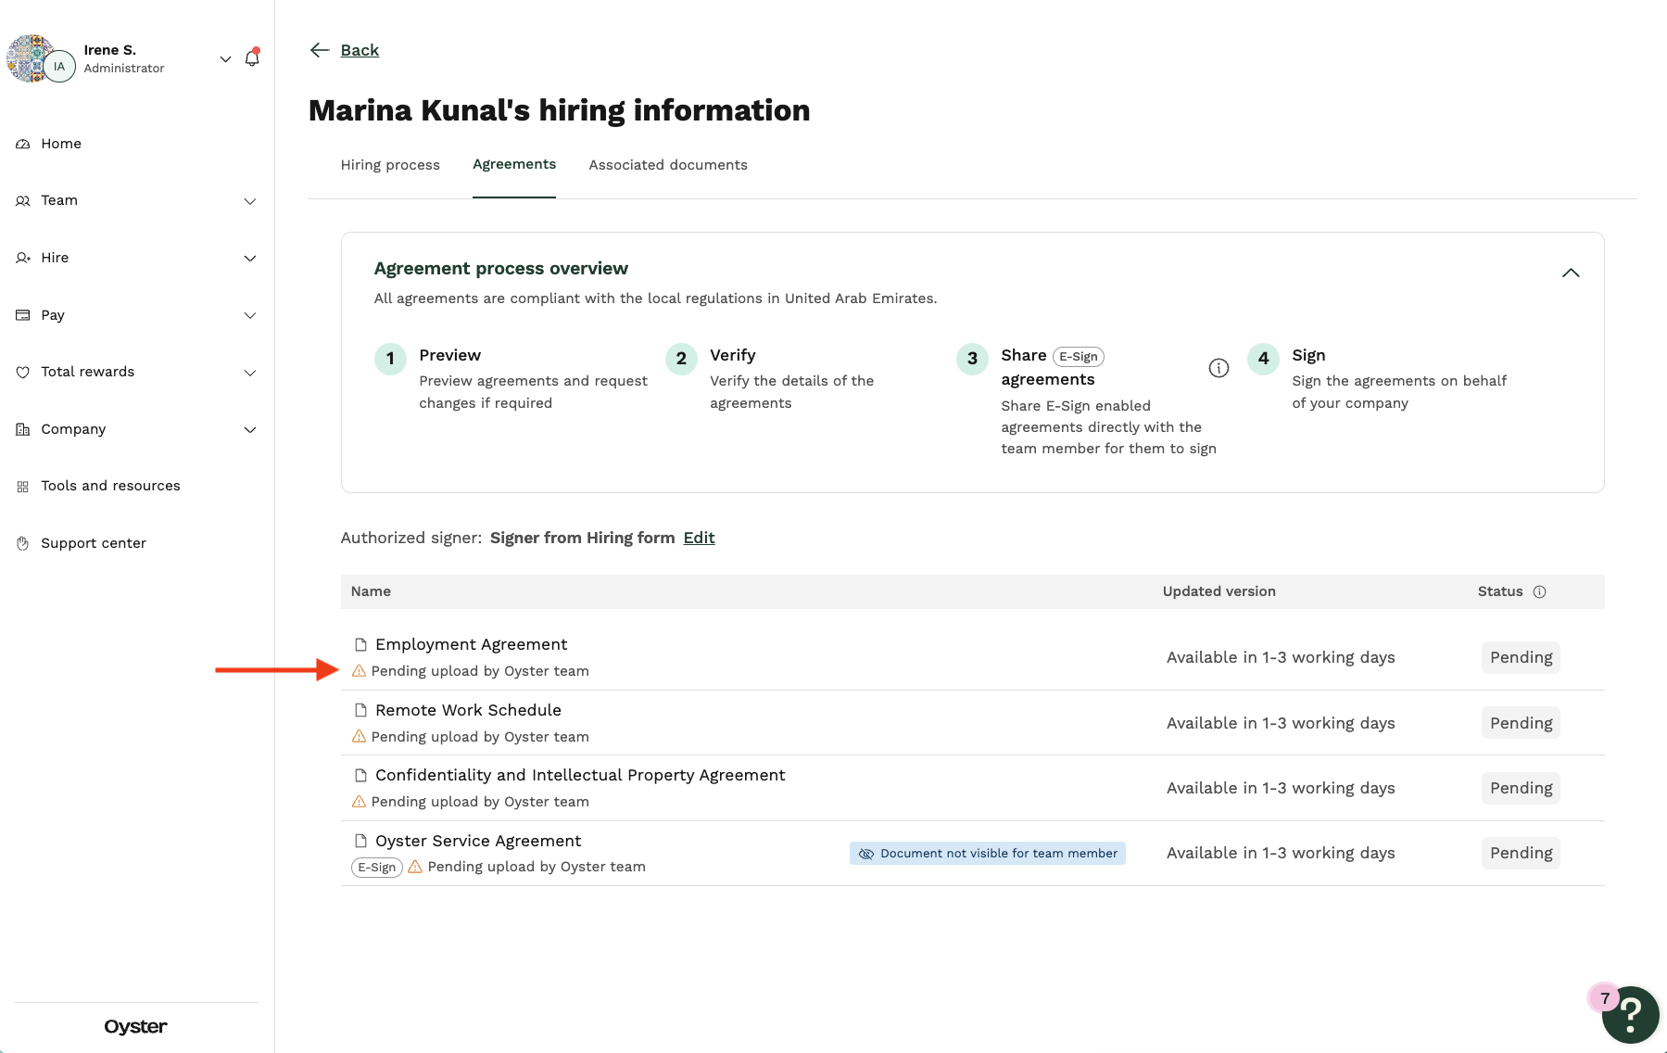The width and height of the screenshot is (1667, 1053).
Task: Click Signer from Hiring form text
Action: point(582,538)
